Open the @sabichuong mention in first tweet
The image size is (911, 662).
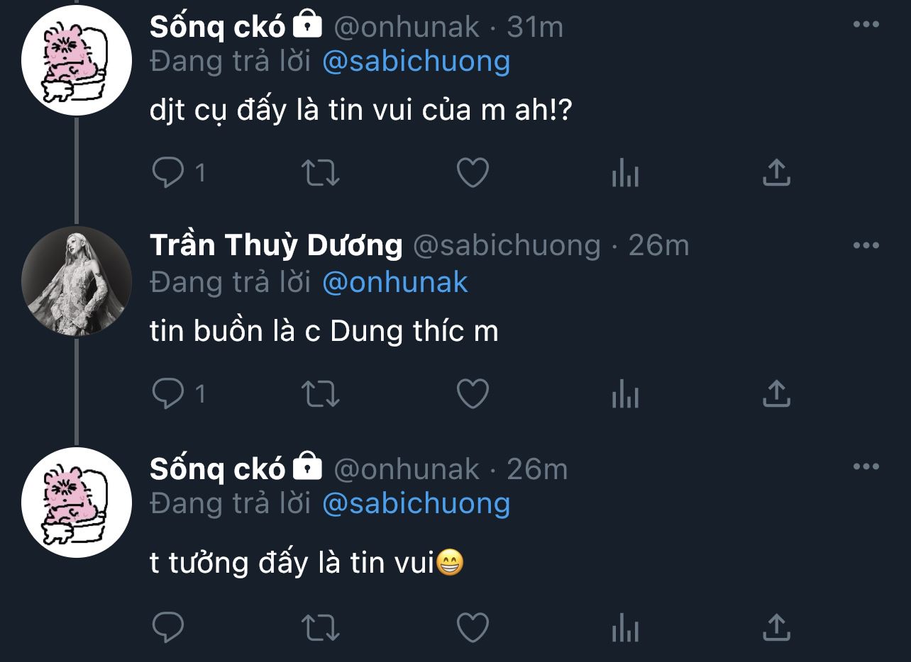[416, 62]
